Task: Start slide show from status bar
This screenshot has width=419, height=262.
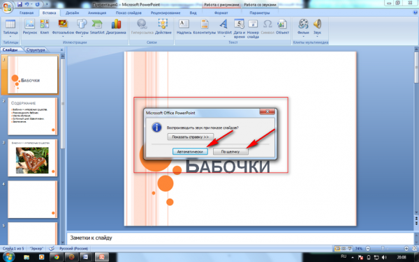Action: point(350,248)
